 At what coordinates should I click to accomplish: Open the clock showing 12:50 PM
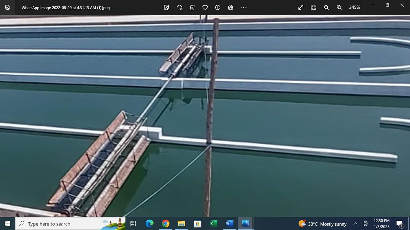point(381,224)
